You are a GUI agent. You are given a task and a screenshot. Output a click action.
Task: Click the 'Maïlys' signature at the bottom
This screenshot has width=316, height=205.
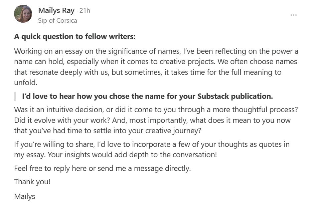pyautogui.click(x=25, y=196)
